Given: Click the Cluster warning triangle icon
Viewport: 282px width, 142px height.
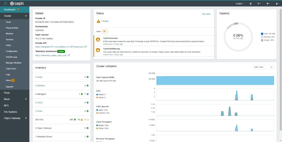Looking at the screenshot, I should 98,21.
